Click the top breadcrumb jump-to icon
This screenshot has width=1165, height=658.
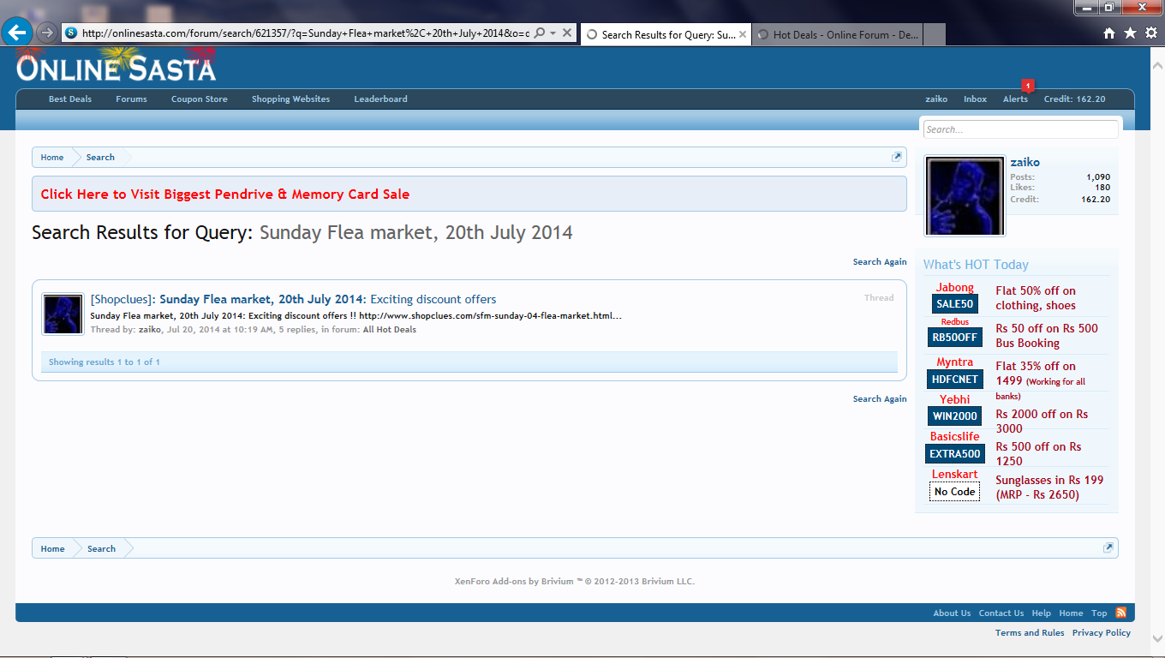tap(897, 157)
